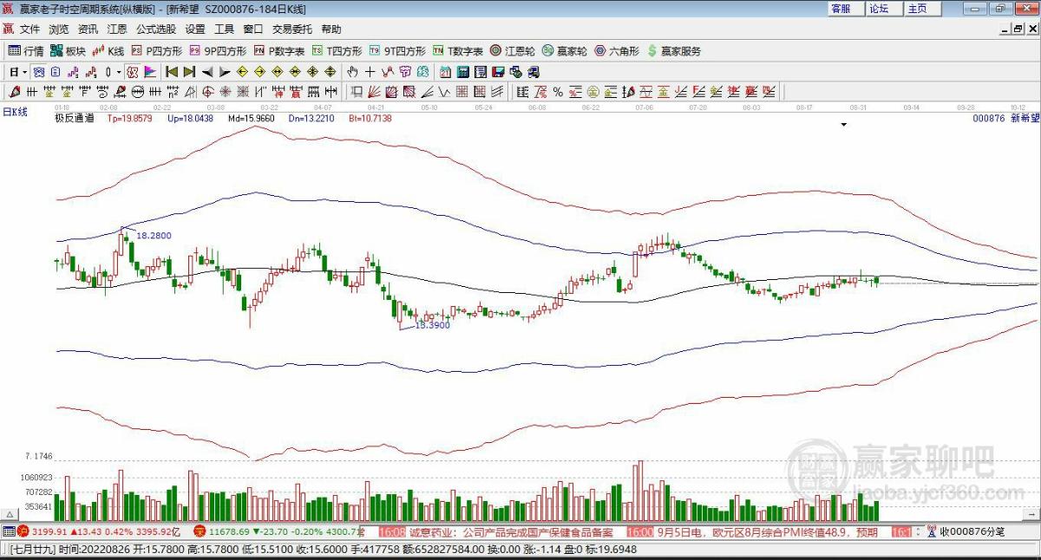
Task: Open P四方形 tool in toolbar
Action: (x=156, y=51)
